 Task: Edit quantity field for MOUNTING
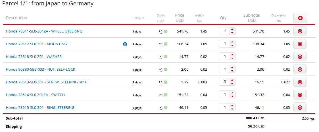[x=224, y=44]
